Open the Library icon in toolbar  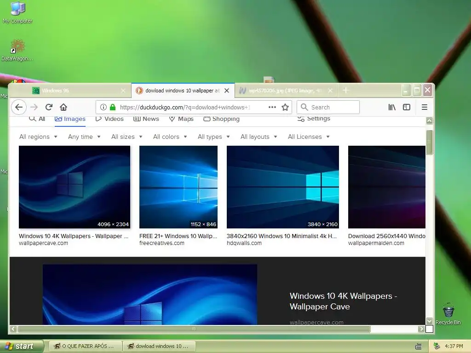coord(392,107)
